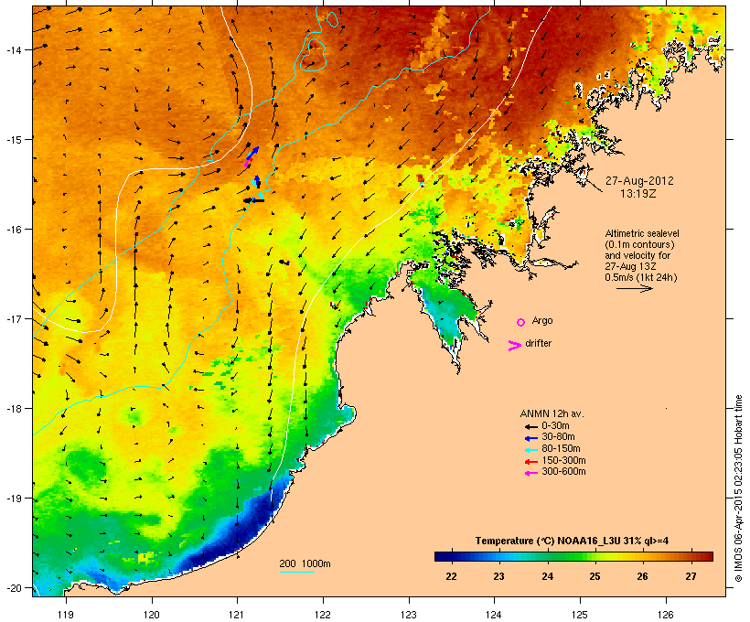
Task: Click the drifter legend label
Action: pos(538,343)
